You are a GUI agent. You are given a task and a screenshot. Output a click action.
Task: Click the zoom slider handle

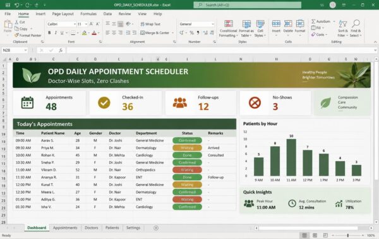click(x=348, y=235)
